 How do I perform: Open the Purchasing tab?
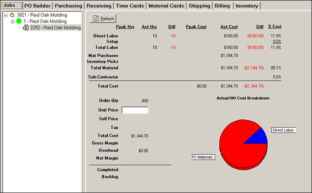pyautogui.click(x=68, y=6)
